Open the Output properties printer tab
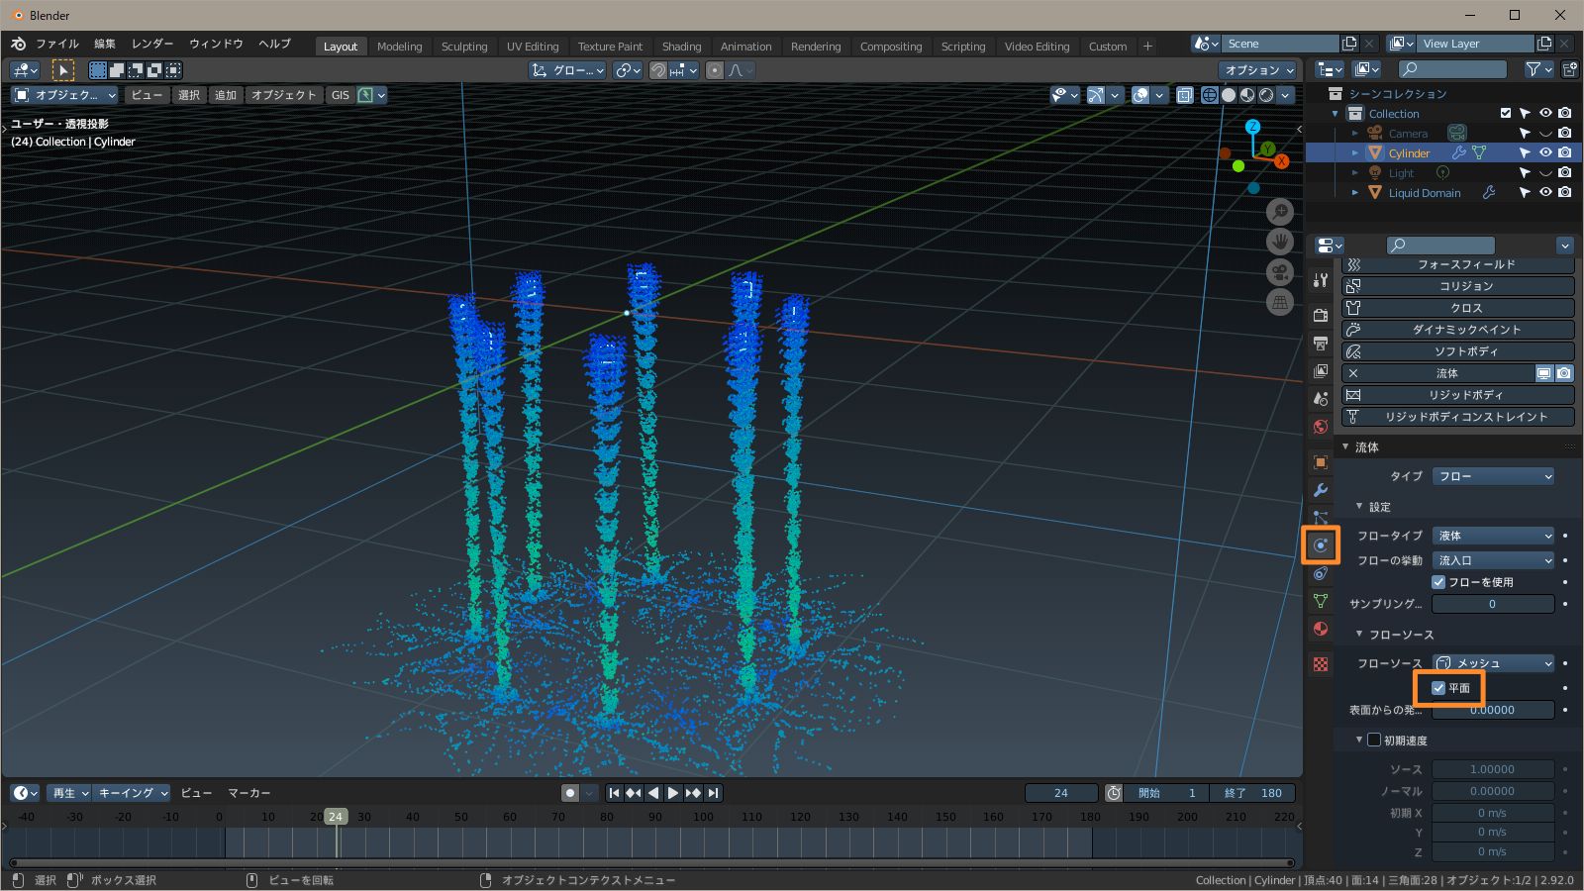 (x=1321, y=344)
